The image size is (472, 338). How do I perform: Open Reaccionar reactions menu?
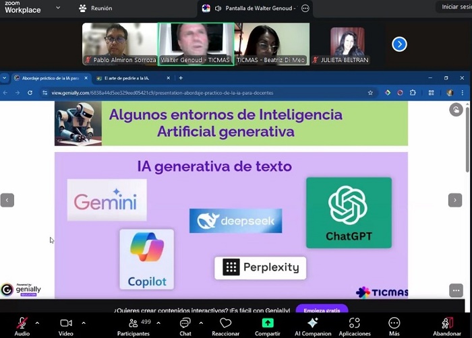tap(225, 324)
